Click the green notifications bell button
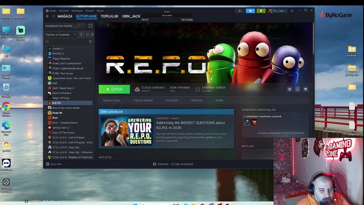The height and width of the screenshot is (205, 364). click(261, 11)
